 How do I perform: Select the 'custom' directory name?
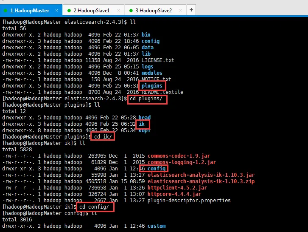click(157, 226)
